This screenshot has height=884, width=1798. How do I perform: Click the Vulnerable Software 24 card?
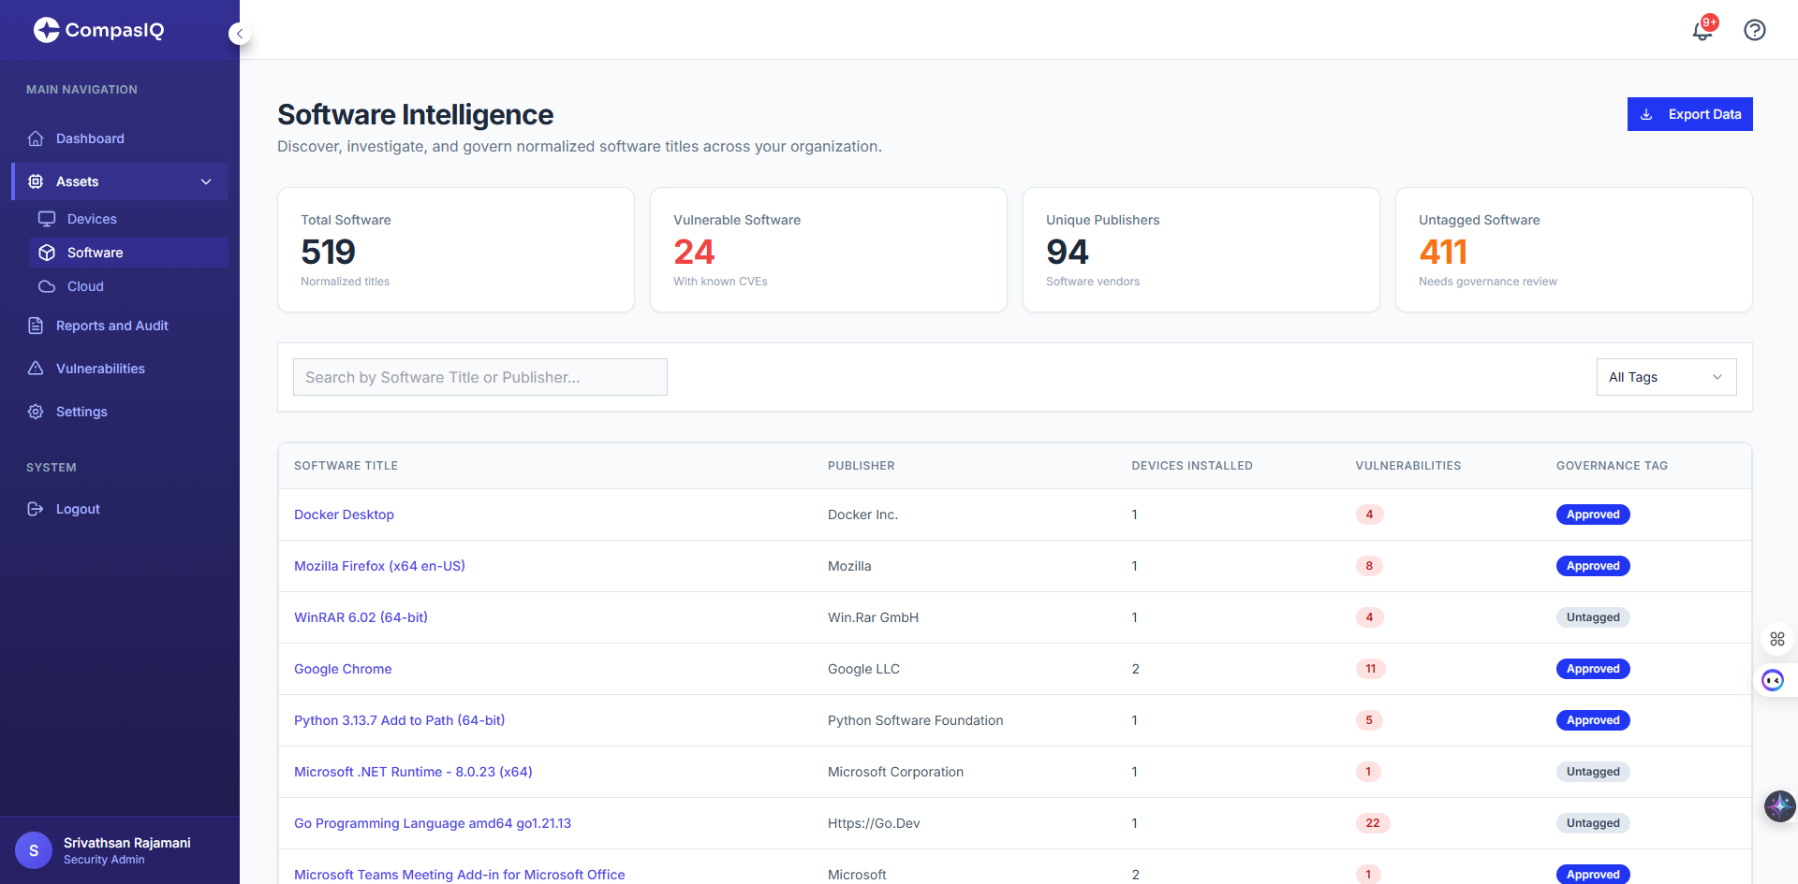pyautogui.click(x=828, y=250)
